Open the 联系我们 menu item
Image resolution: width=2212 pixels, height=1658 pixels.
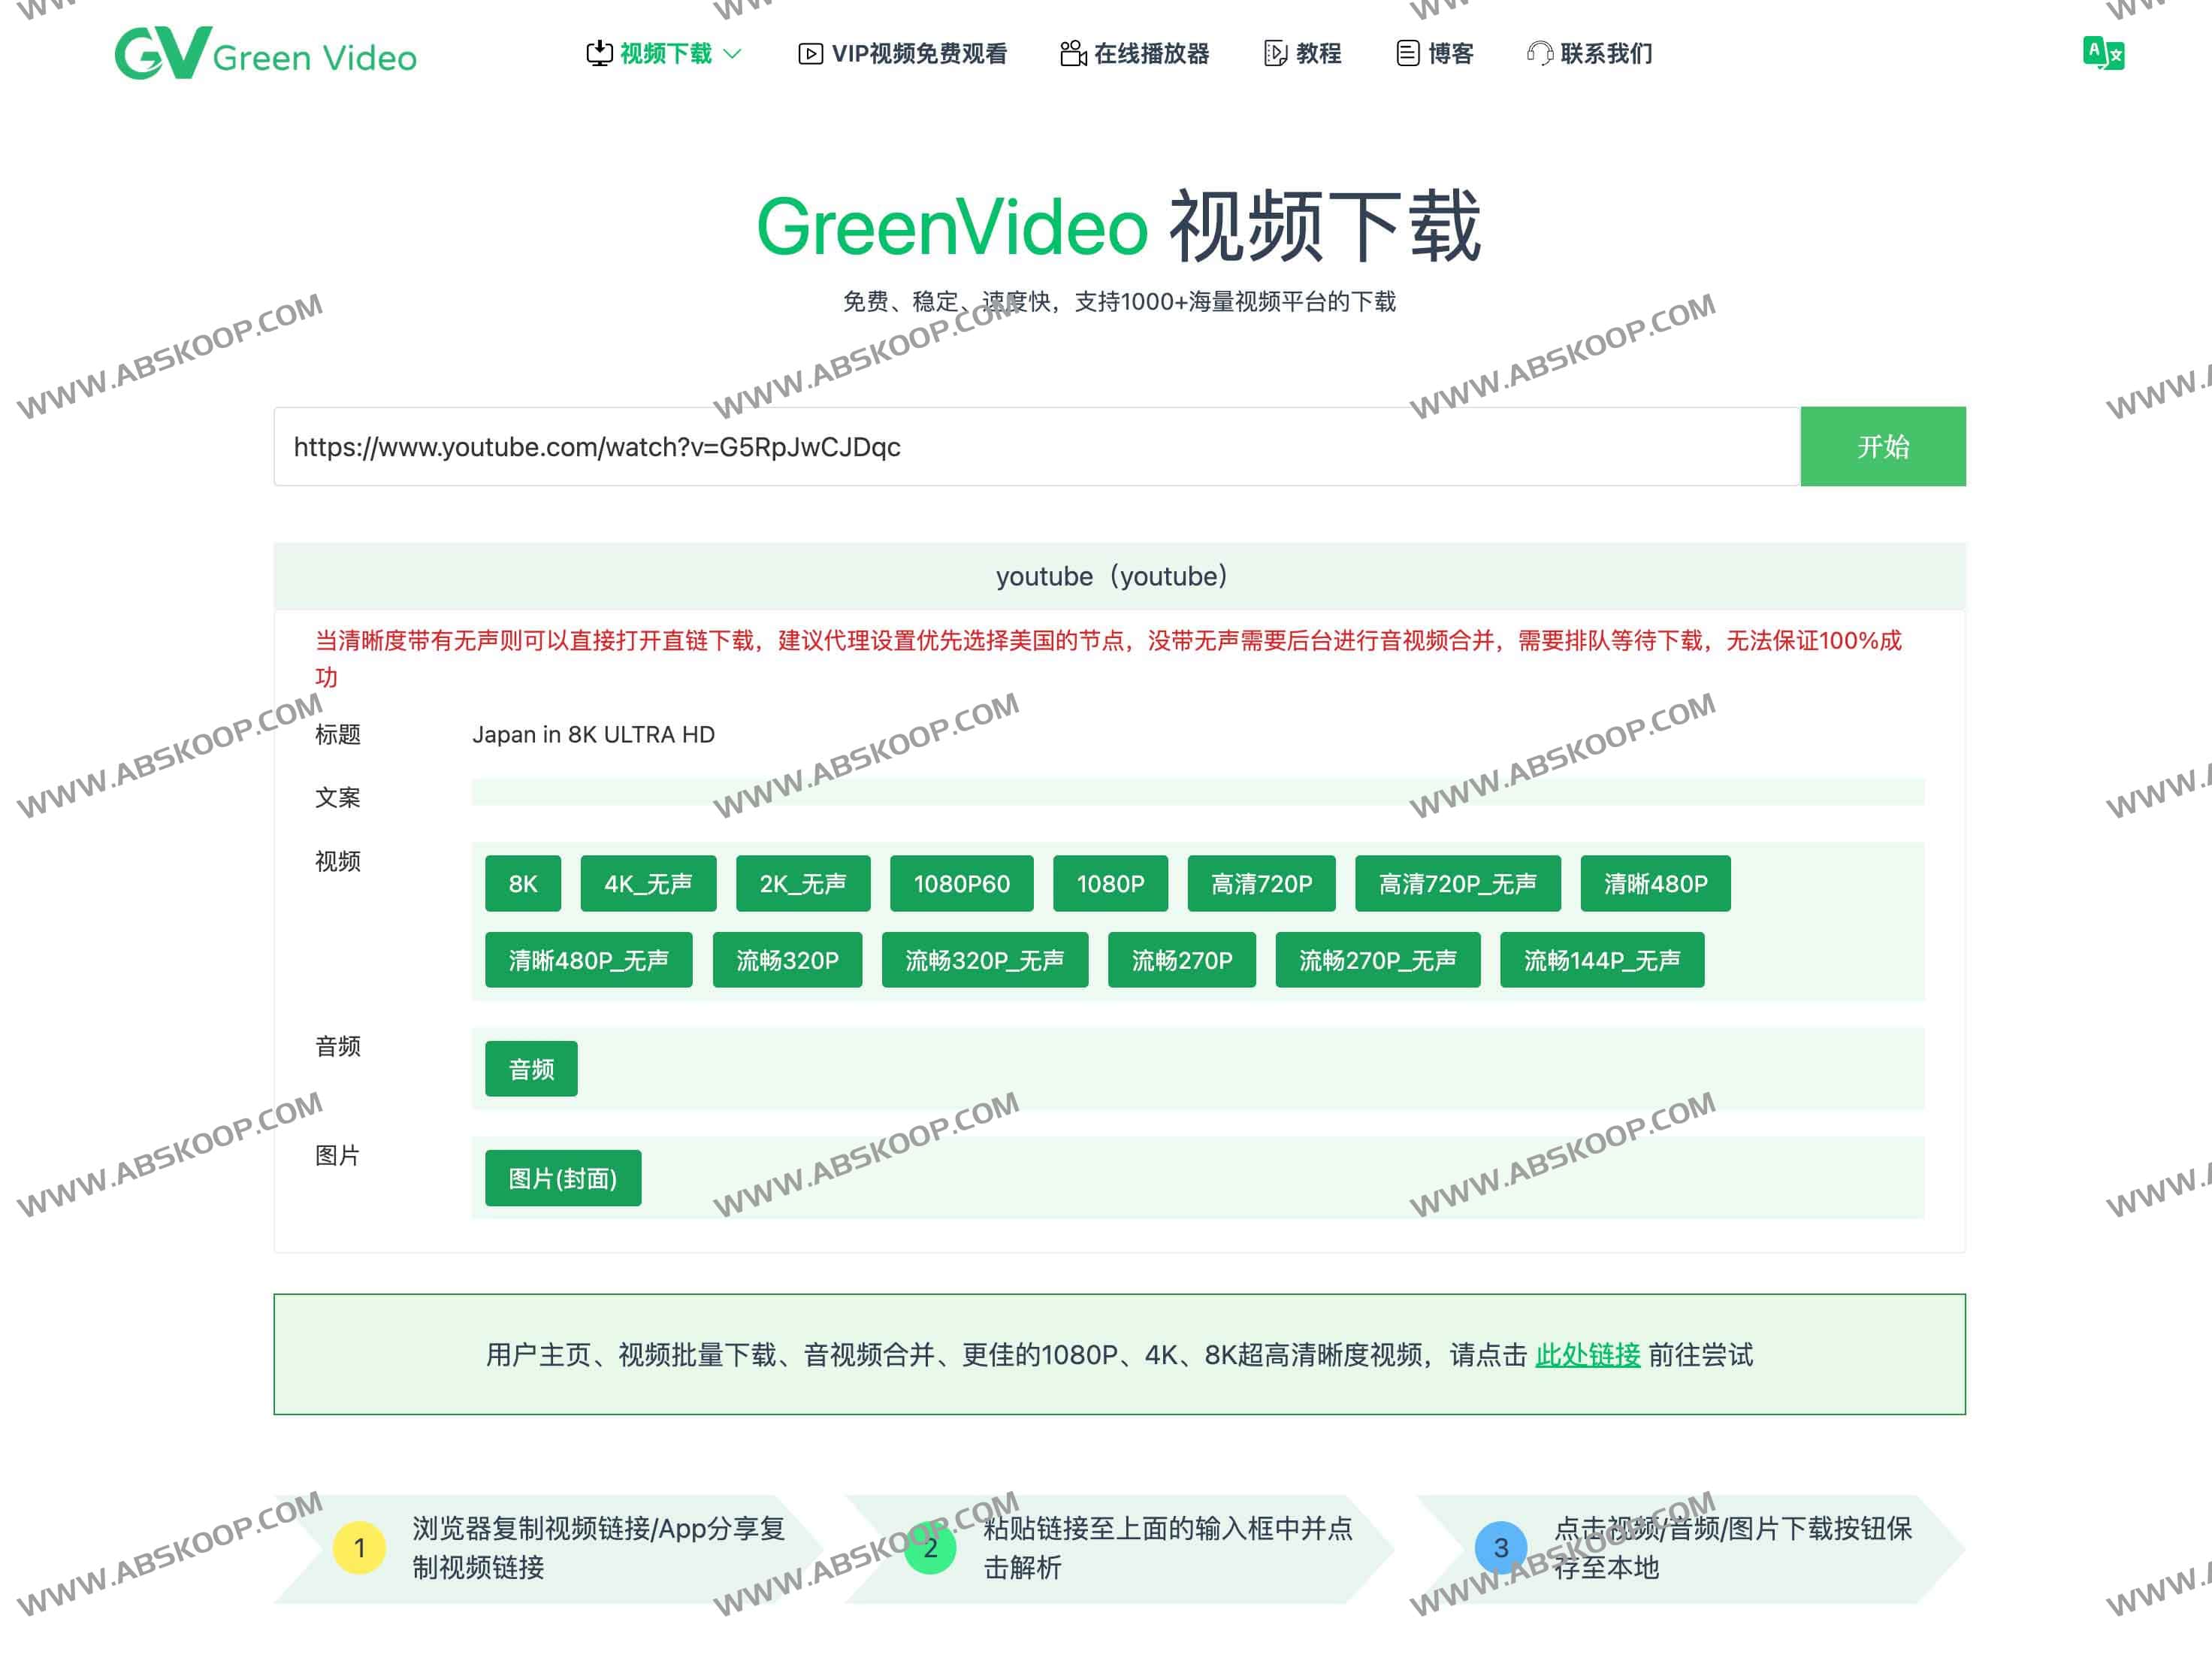tap(1606, 54)
